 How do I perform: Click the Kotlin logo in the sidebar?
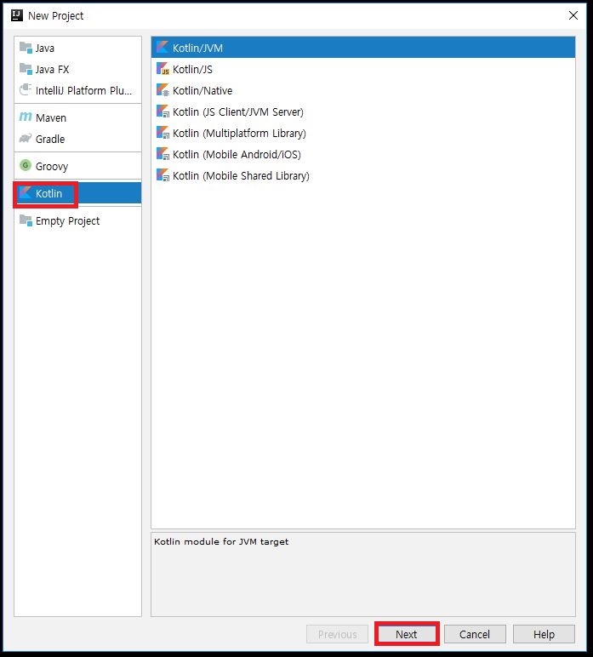pos(26,192)
